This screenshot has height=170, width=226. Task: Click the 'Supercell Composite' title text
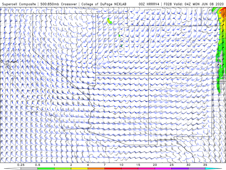point(19,4)
